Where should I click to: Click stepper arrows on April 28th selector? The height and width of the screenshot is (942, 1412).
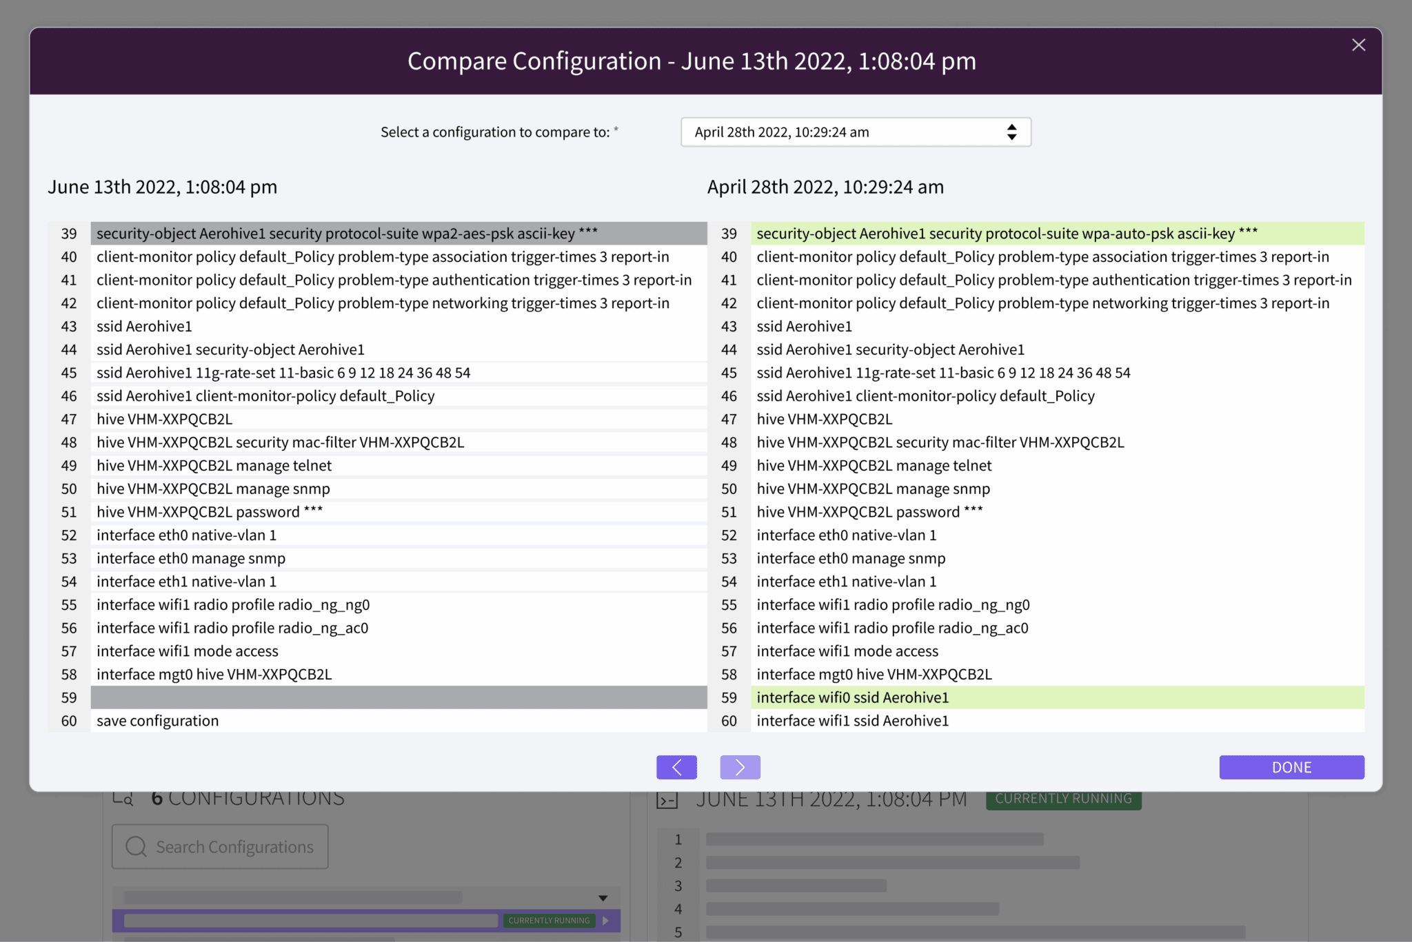click(x=1011, y=132)
